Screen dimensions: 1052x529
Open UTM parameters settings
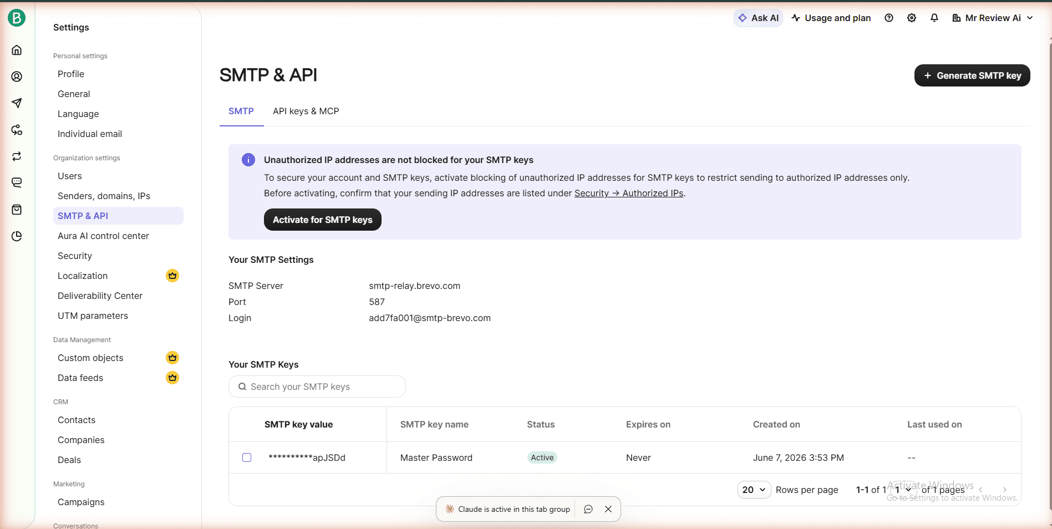pos(93,316)
